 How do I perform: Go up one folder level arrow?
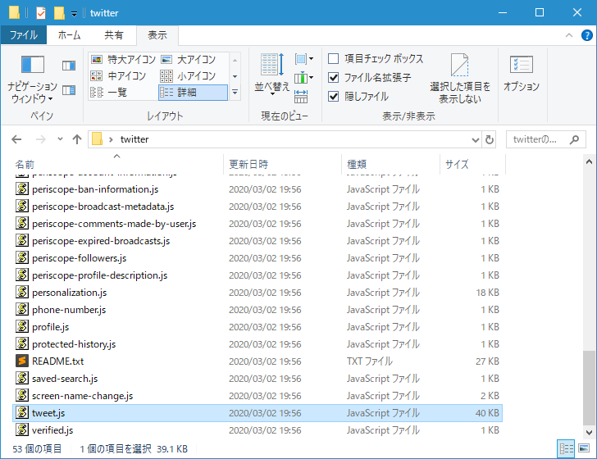(x=77, y=139)
